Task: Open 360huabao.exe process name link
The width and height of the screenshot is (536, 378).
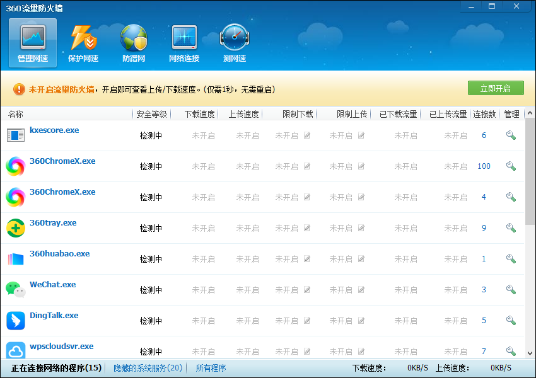Action: point(60,253)
